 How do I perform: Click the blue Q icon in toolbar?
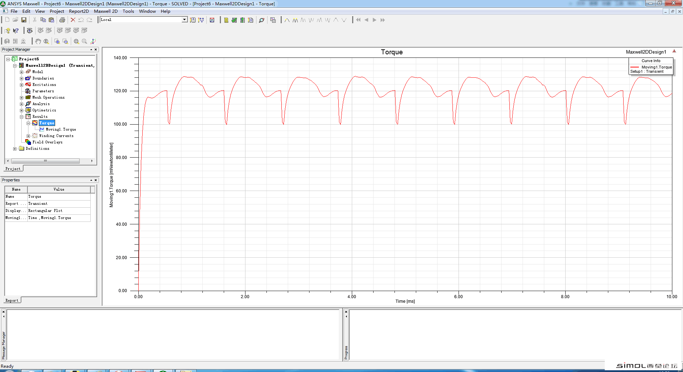point(212,20)
